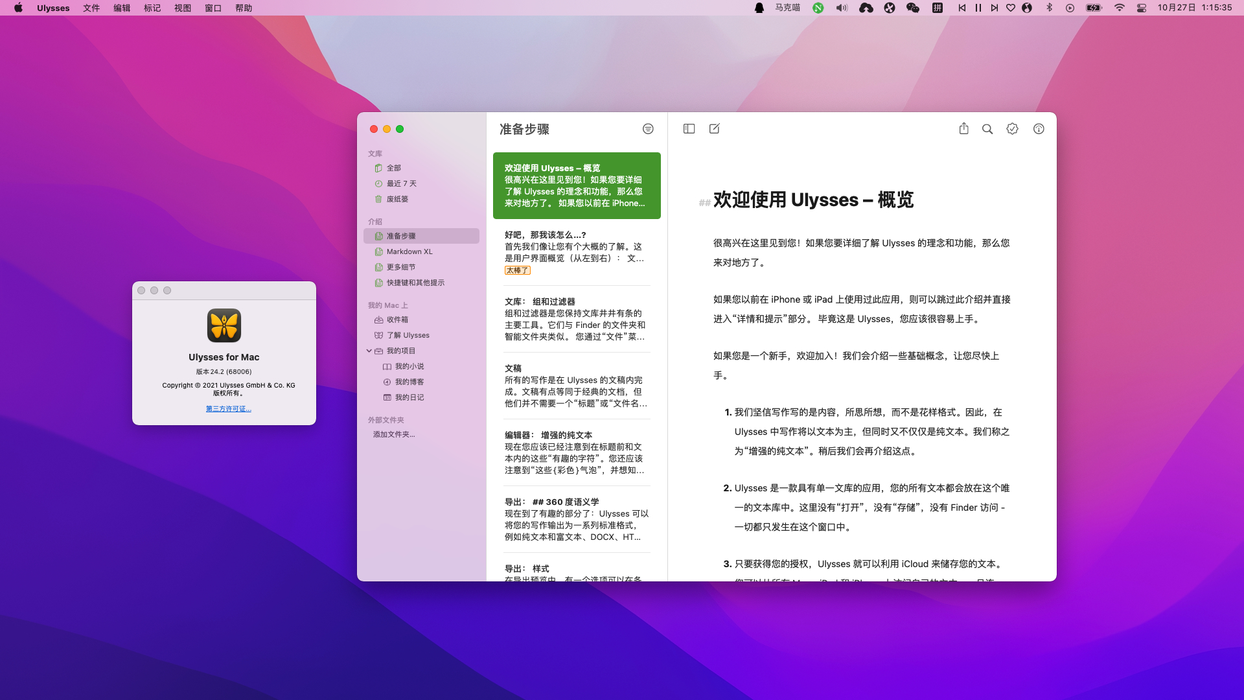Viewport: 1244px width, 700px height.
Task: Click the 第三方许可证 link
Action: pos(228,408)
